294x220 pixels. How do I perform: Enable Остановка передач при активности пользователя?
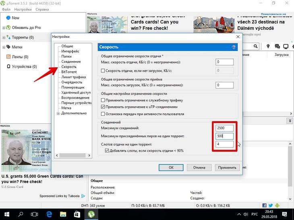coord(103,114)
